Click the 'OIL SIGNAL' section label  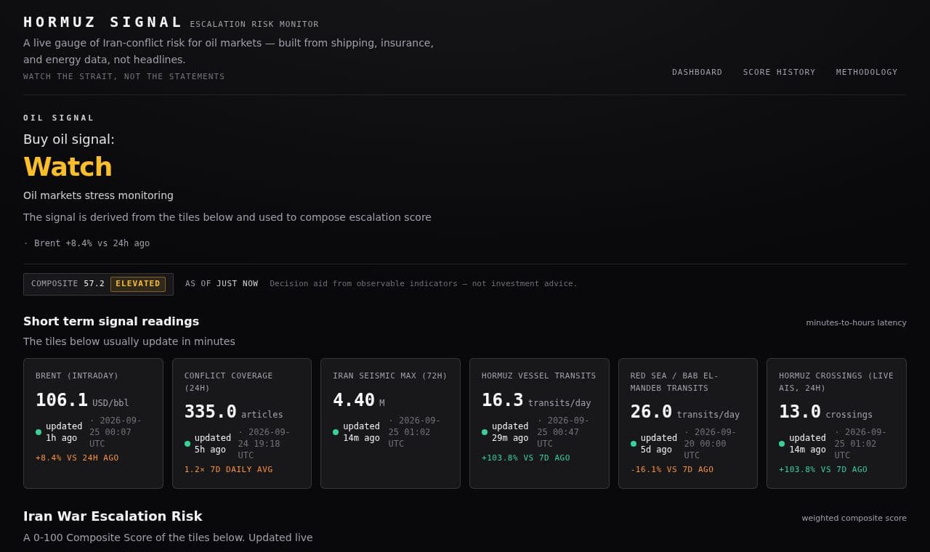[x=59, y=118]
